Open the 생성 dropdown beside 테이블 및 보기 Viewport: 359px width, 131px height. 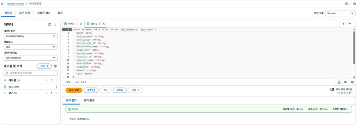(44, 66)
